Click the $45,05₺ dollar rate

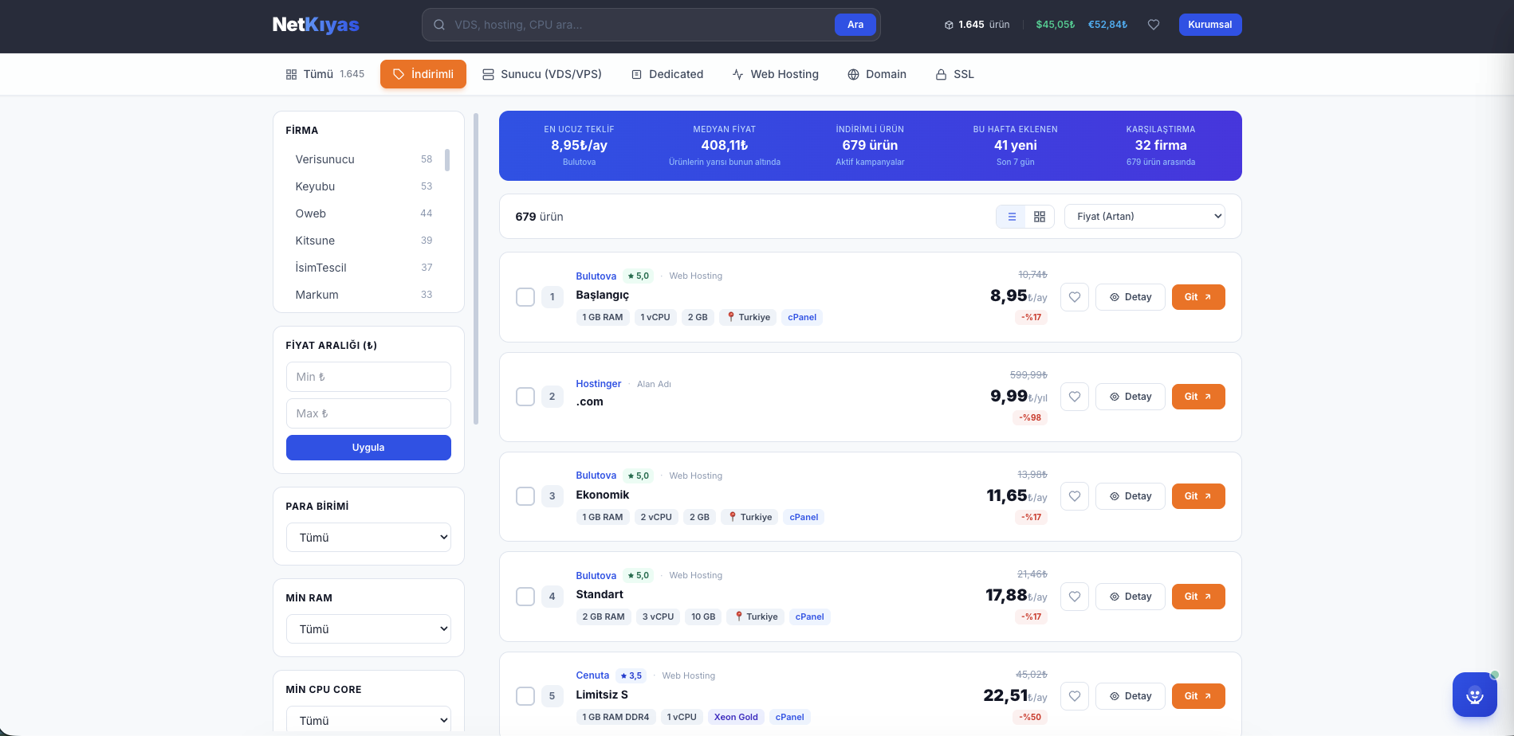click(1055, 25)
